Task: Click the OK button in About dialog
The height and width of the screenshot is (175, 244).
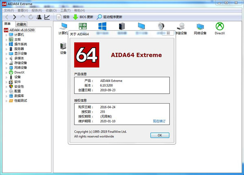Action: (159, 135)
